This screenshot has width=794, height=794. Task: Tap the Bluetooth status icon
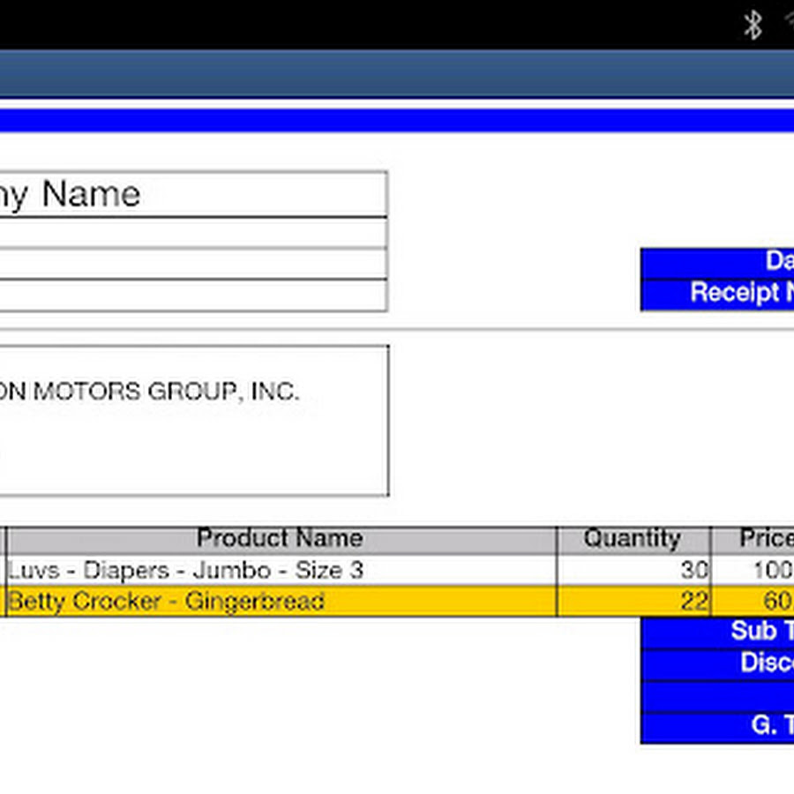pyautogui.click(x=753, y=25)
